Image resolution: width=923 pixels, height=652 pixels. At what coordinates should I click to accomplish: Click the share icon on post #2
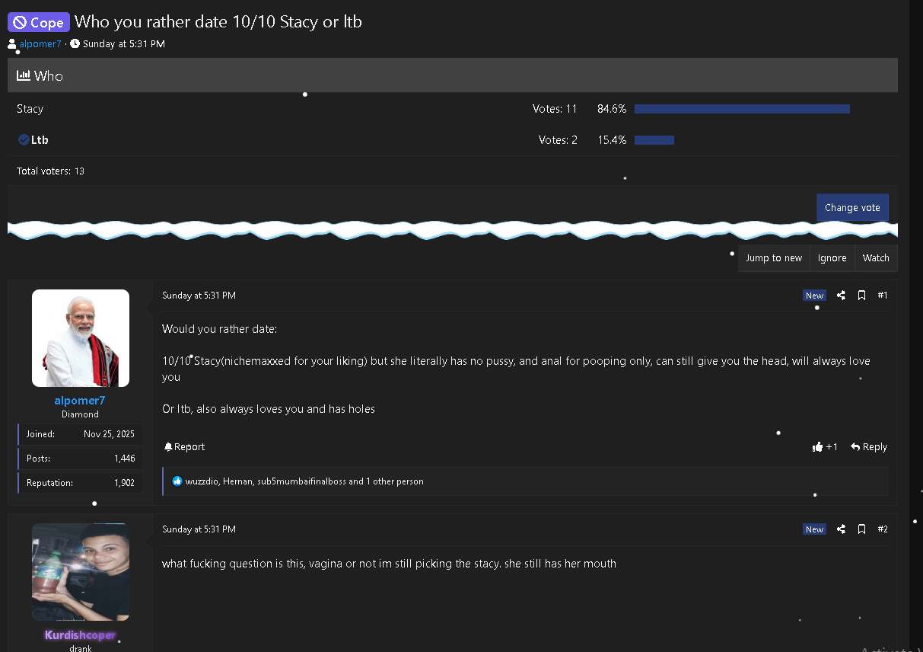(841, 529)
